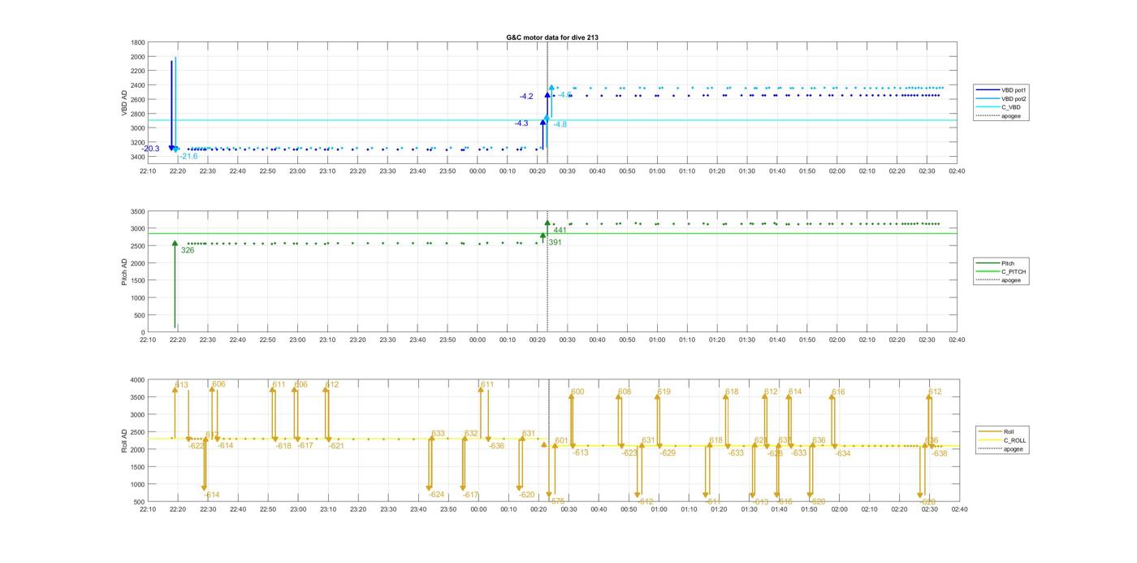
Task: Click the positive "616" roll label
Action: pos(838,392)
